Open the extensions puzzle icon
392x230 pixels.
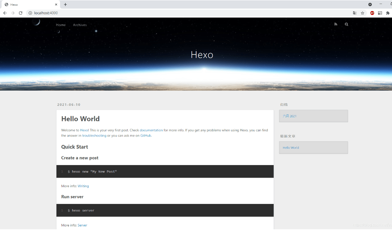coord(388,13)
